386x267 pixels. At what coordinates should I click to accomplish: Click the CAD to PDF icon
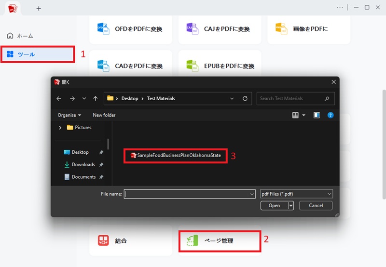[103, 66]
